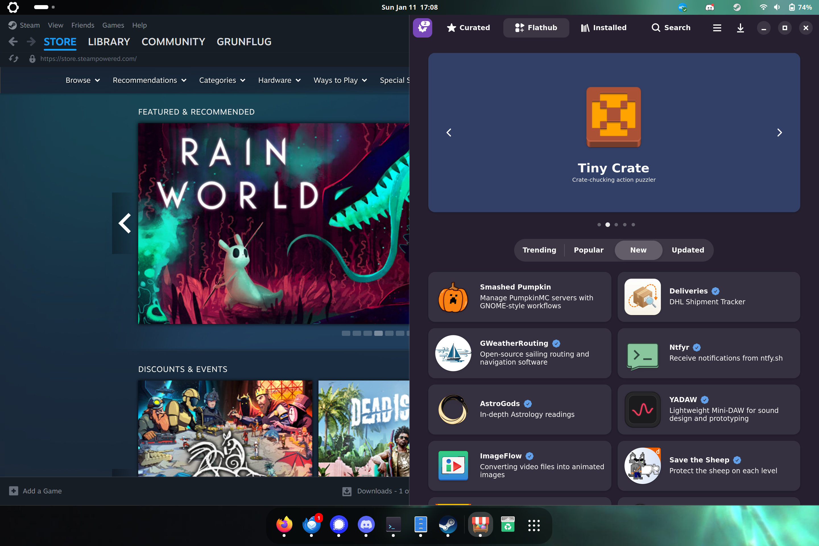Expand the Categories dropdown
This screenshot has width=819, height=546.
222,80
